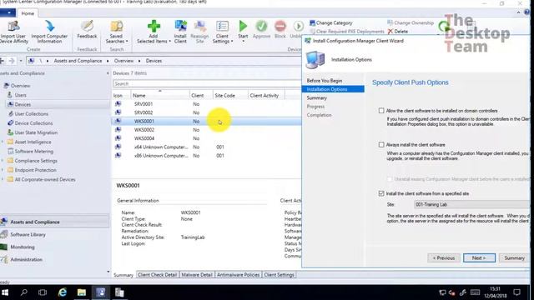Go to the Summary wizard step
Image resolution: width=534 pixels, height=300 pixels.
coord(317,98)
